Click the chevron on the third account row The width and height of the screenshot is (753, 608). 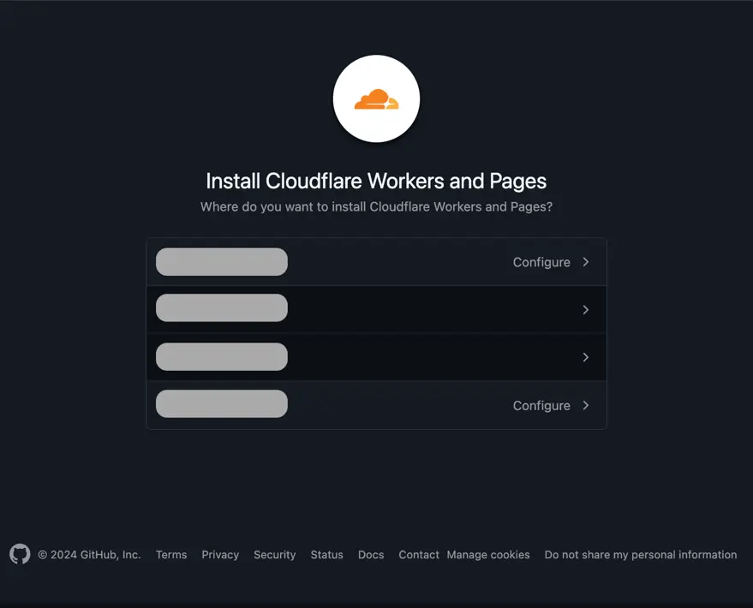click(x=585, y=357)
